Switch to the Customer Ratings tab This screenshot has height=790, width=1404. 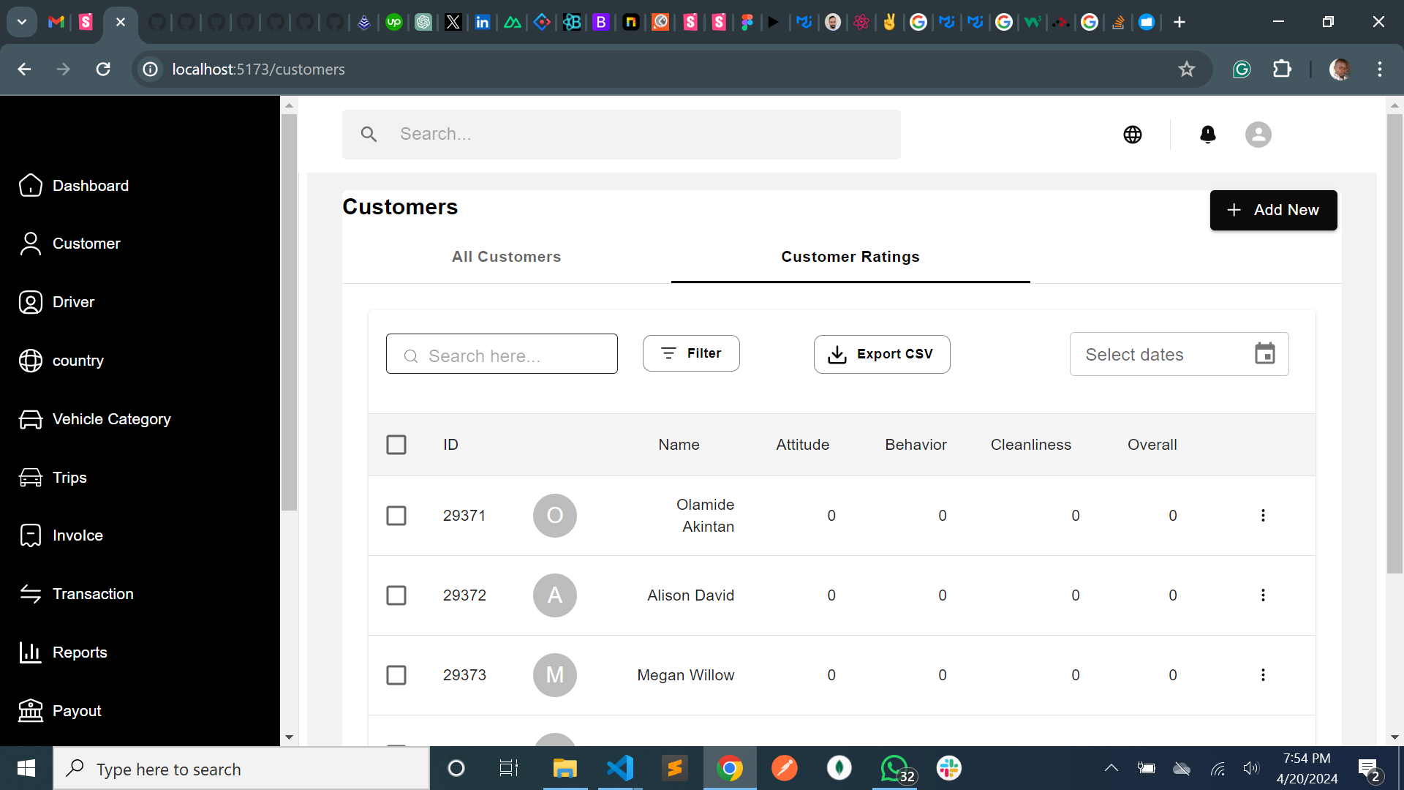tap(850, 257)
